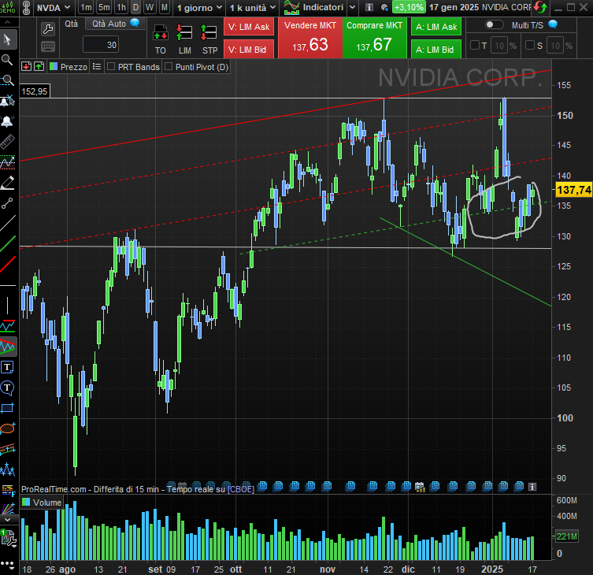Enable the PRT Bands checkbox
The image size is (593, 575).
click(x=111, y=67)
